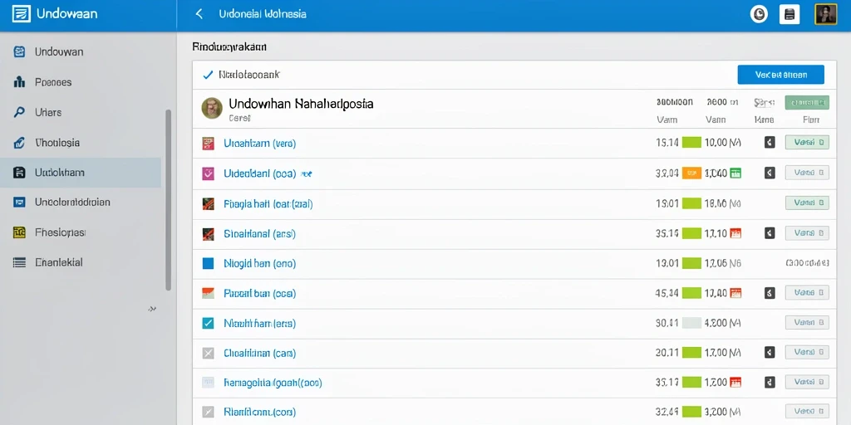Click the document icon in top bar
851x425 pixels.
(x=790, y=15)
